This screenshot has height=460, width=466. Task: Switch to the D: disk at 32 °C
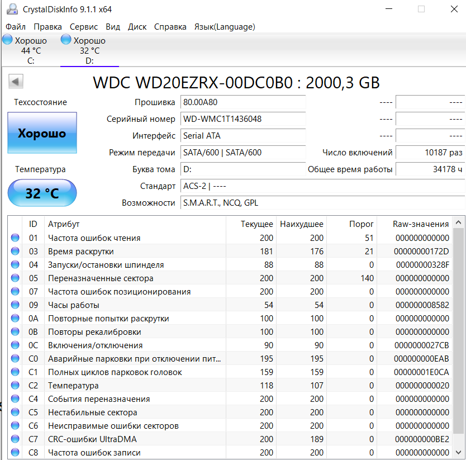[89, 50]
